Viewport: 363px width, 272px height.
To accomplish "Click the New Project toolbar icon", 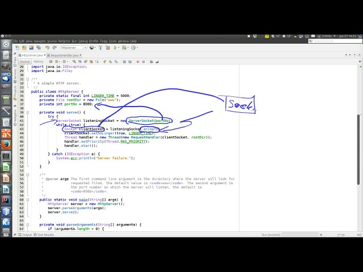I will (x=24, y=48).
